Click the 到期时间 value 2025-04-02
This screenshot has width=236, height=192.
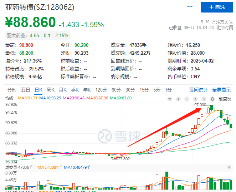pos(202,61)
